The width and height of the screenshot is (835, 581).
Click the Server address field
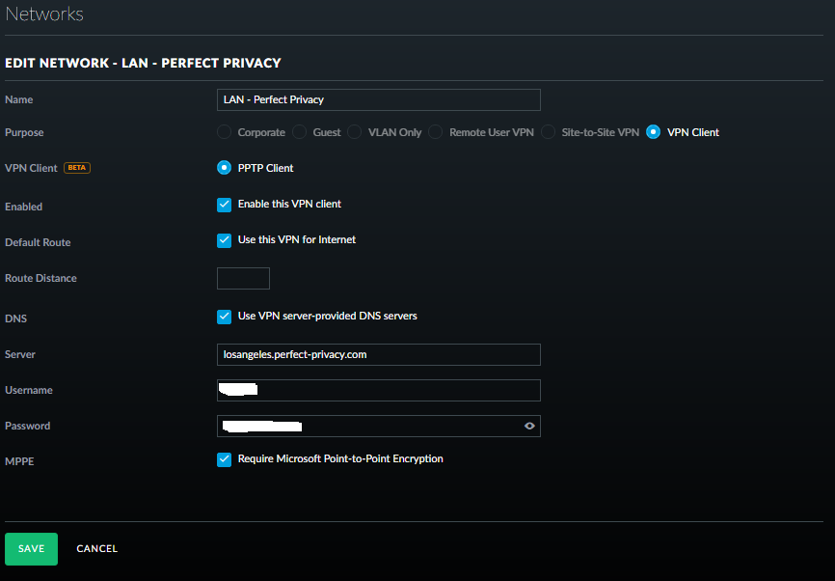378,354
